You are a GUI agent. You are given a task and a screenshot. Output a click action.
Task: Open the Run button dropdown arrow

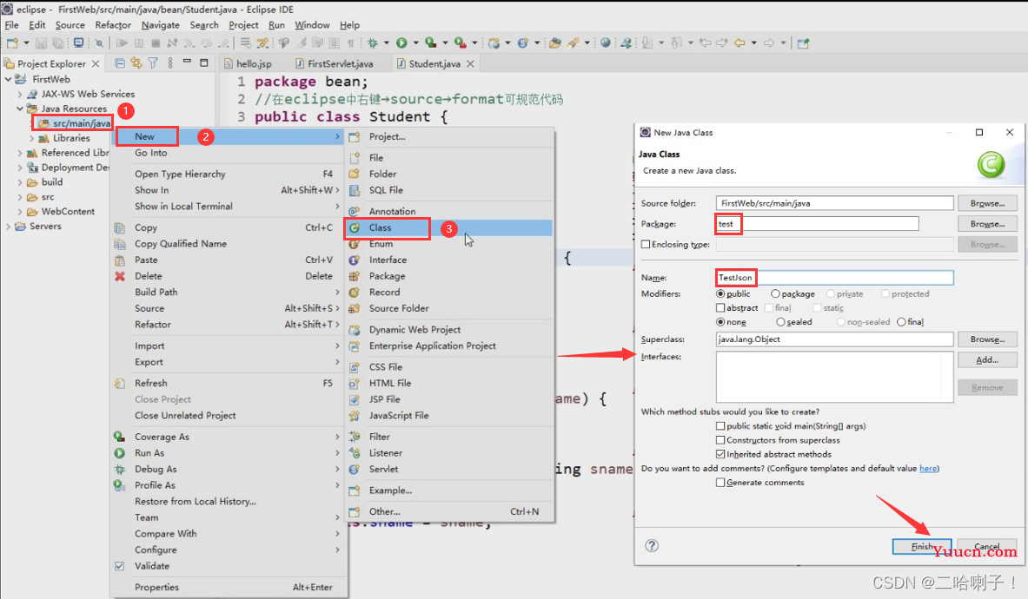pos(415,43)
